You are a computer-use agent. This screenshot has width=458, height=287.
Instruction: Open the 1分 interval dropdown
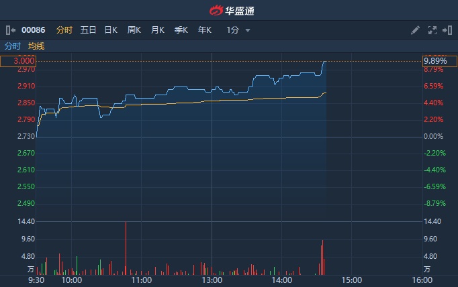click(x=238, y=30)
